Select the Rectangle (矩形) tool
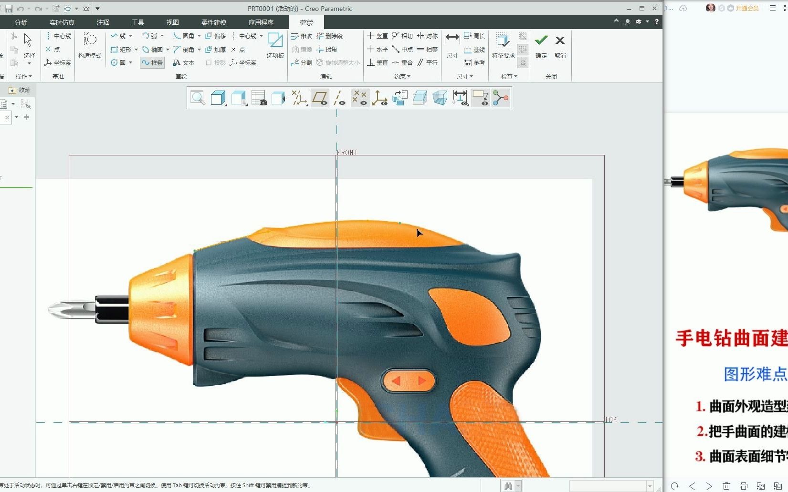Viewport: 788px width, 492px height. [121, 49]
